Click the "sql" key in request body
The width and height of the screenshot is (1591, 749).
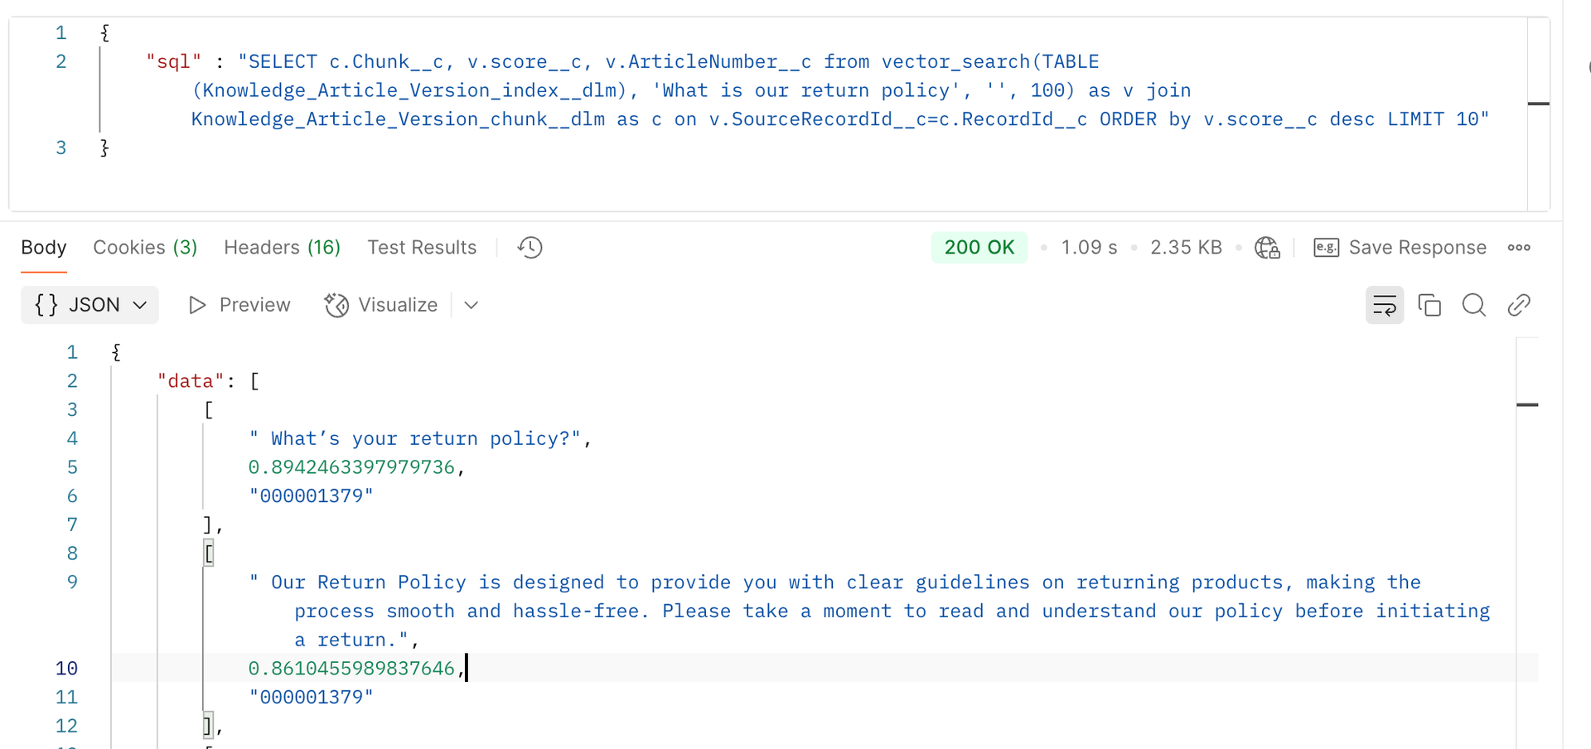pyautogui.click(x=174, y=61)
